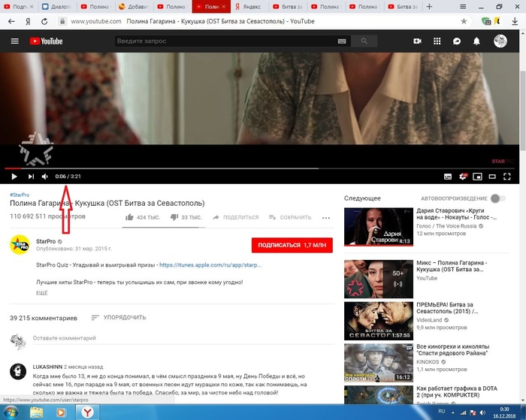This screenshot has width=526, height=420.
Task: Click the YouTube notifications bell
Action: coord(476,41)
